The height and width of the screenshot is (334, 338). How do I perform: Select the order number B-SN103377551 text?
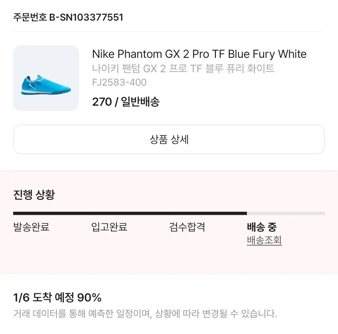pyautogui.click(x=86, y=17)
